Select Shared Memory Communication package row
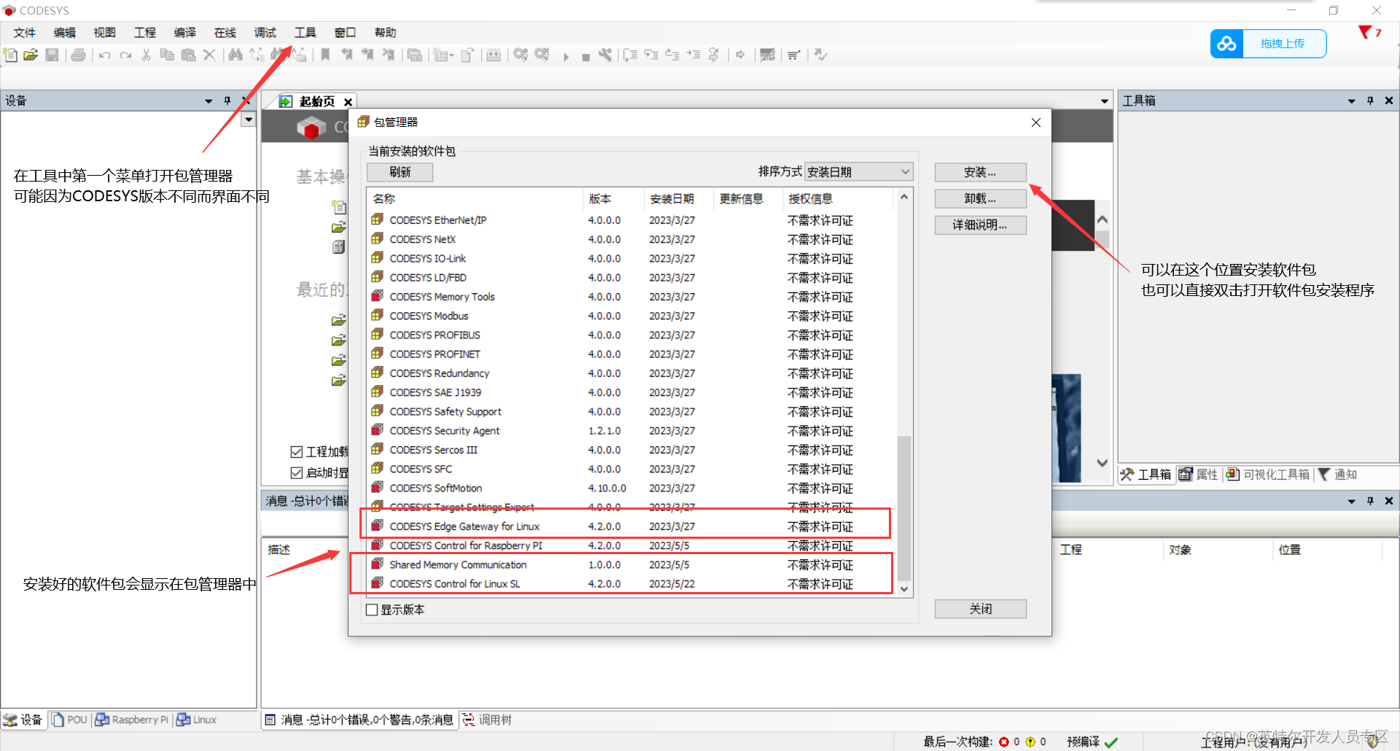The image size is (1400, 751). 631,564
